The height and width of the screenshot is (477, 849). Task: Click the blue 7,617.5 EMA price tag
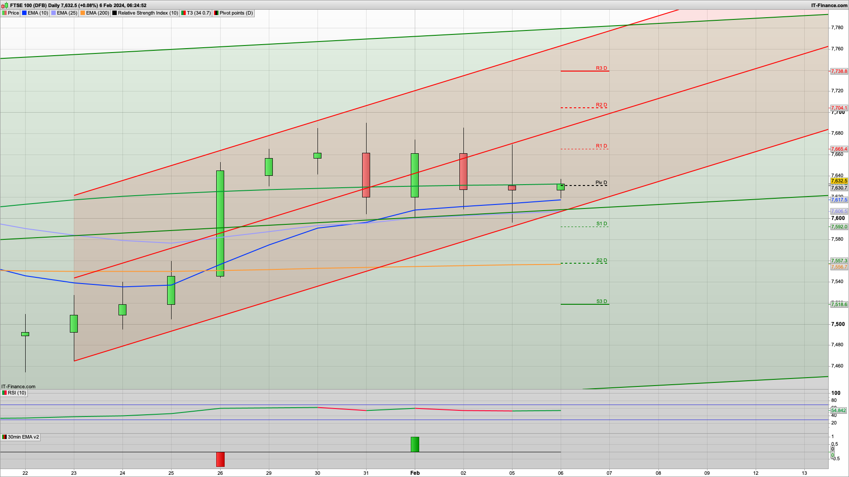click(839, 200)
